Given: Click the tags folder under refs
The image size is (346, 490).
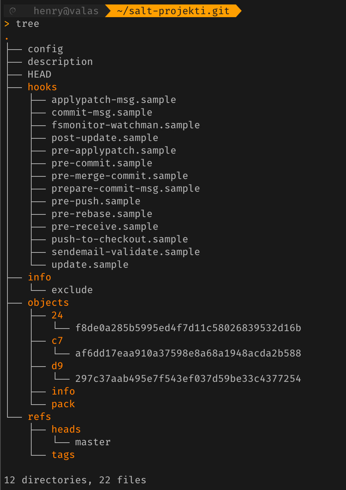Looking at the screenshot, I should pos(63,455).
